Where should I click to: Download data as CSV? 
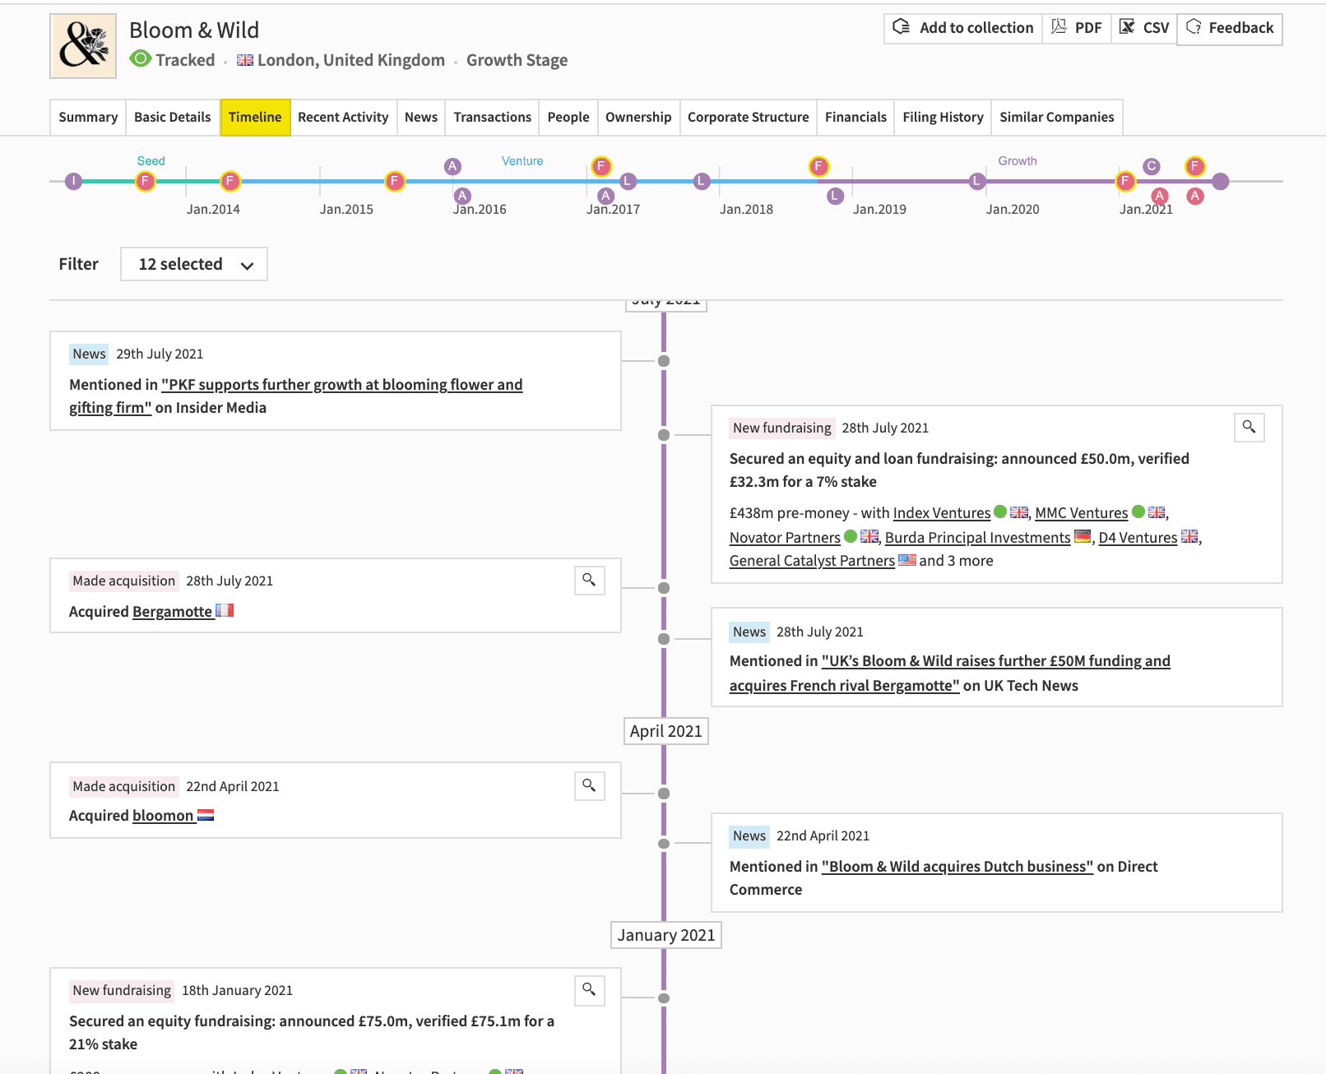tap(1144, 28)
